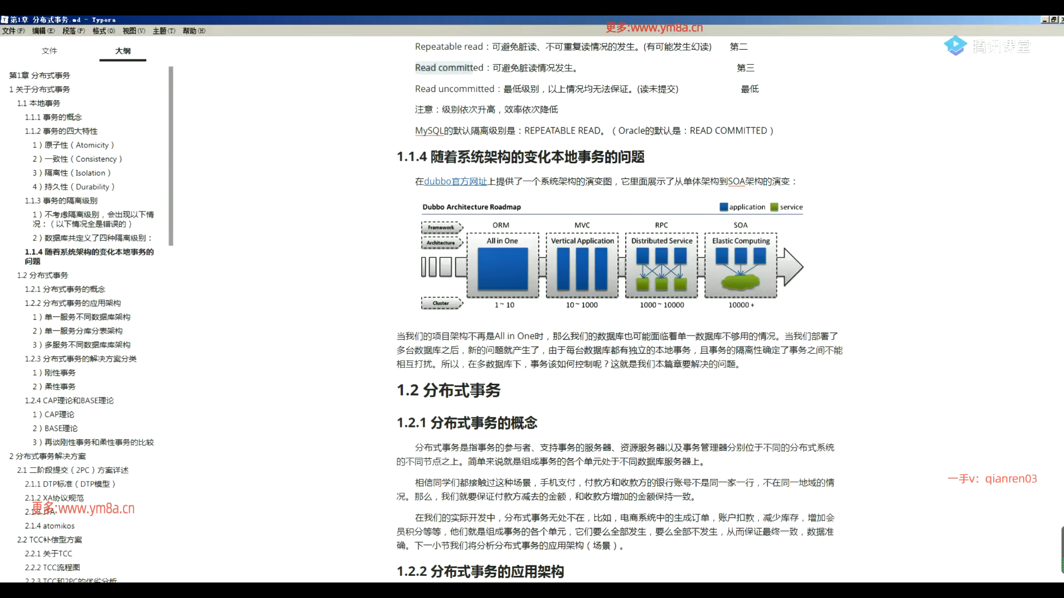Go to outline entry 1.2.4 CAP理论和BASE理论
This screenshot has height=598, width=1064.
[x=69, y=400]
